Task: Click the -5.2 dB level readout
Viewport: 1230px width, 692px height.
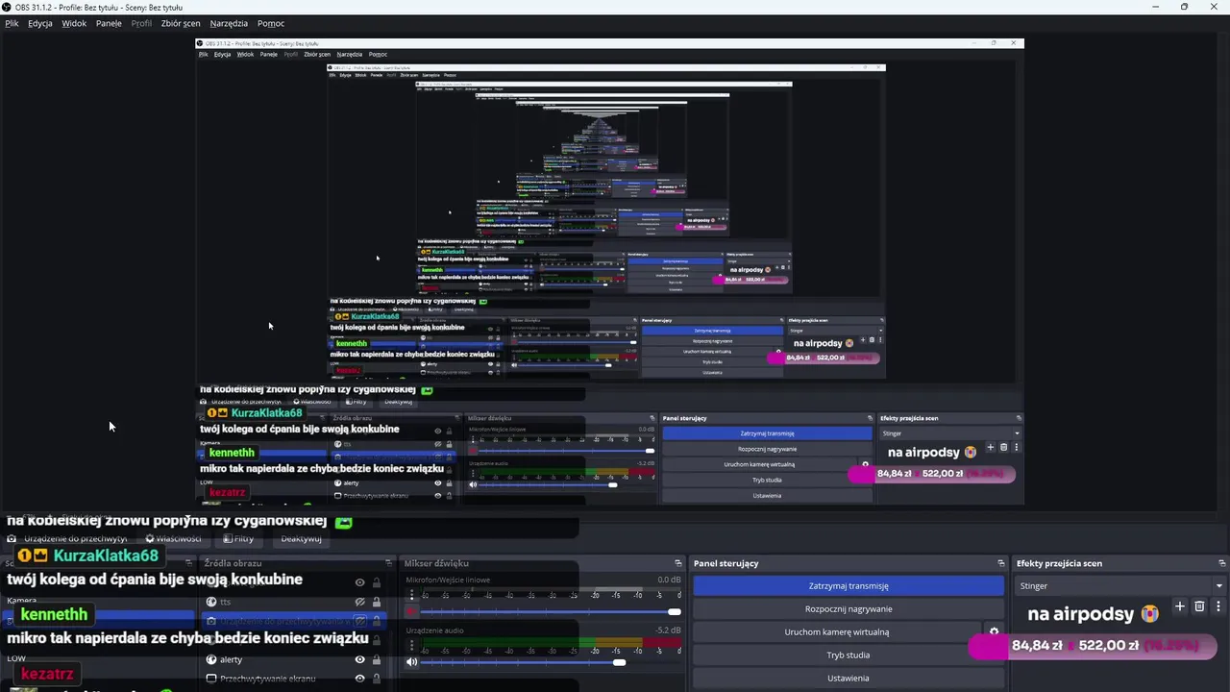Action: point(669,630)
